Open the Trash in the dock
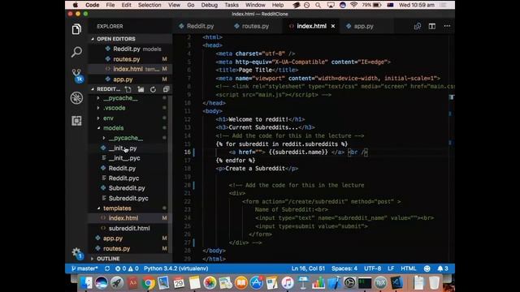This screenshot has height=292, width=520. tap(434, 283)
